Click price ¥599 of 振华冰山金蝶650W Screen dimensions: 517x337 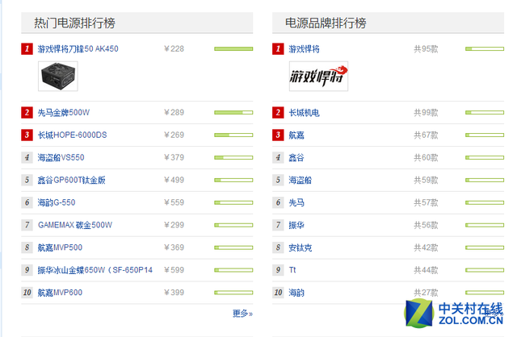coord(174,270)
